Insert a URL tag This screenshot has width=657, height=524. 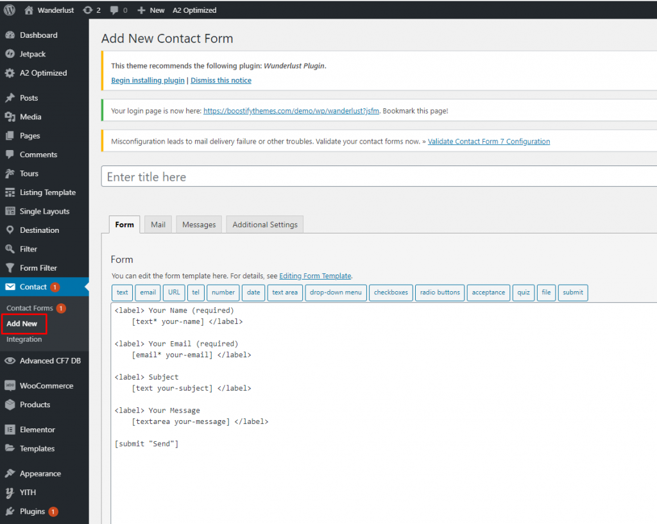[174, 292]
